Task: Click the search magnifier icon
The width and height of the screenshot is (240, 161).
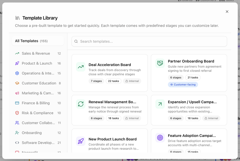Action: point(76,41)
